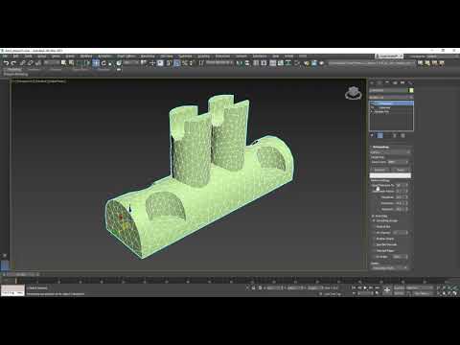
Task: Select the highlighted top modifier in stack
Action: click(391, 103)
